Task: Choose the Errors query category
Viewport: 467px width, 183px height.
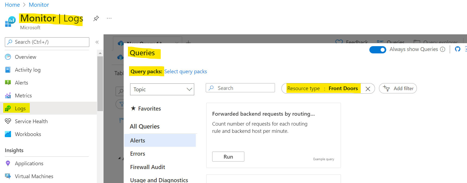Action: pos(138,154)
